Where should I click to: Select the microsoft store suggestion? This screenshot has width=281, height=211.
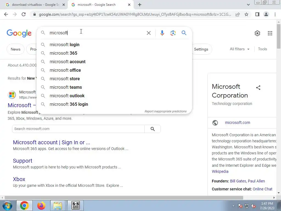click(114, 79)
